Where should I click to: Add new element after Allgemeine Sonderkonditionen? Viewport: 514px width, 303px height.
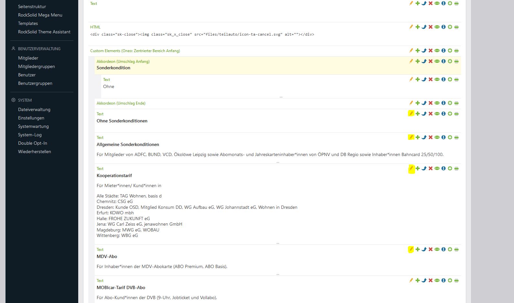click(x=417, y=138)
